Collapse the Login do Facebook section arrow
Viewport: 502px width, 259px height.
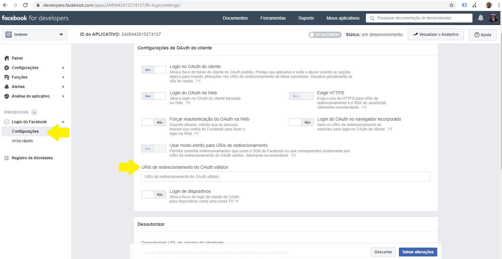(x=63, y=122)
